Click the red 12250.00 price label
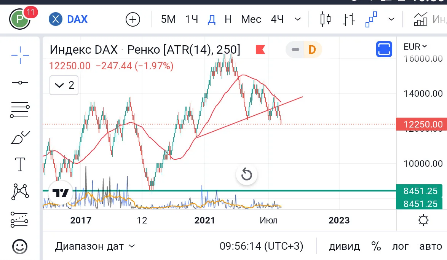Viewport: 447px width, 260px height. pyautogui.click(x=421, y=124)
